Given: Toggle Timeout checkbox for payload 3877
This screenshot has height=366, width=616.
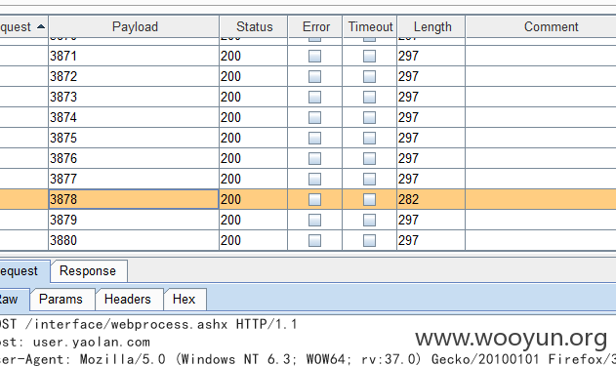Looking at the screenshot, I should pos(369,179).
